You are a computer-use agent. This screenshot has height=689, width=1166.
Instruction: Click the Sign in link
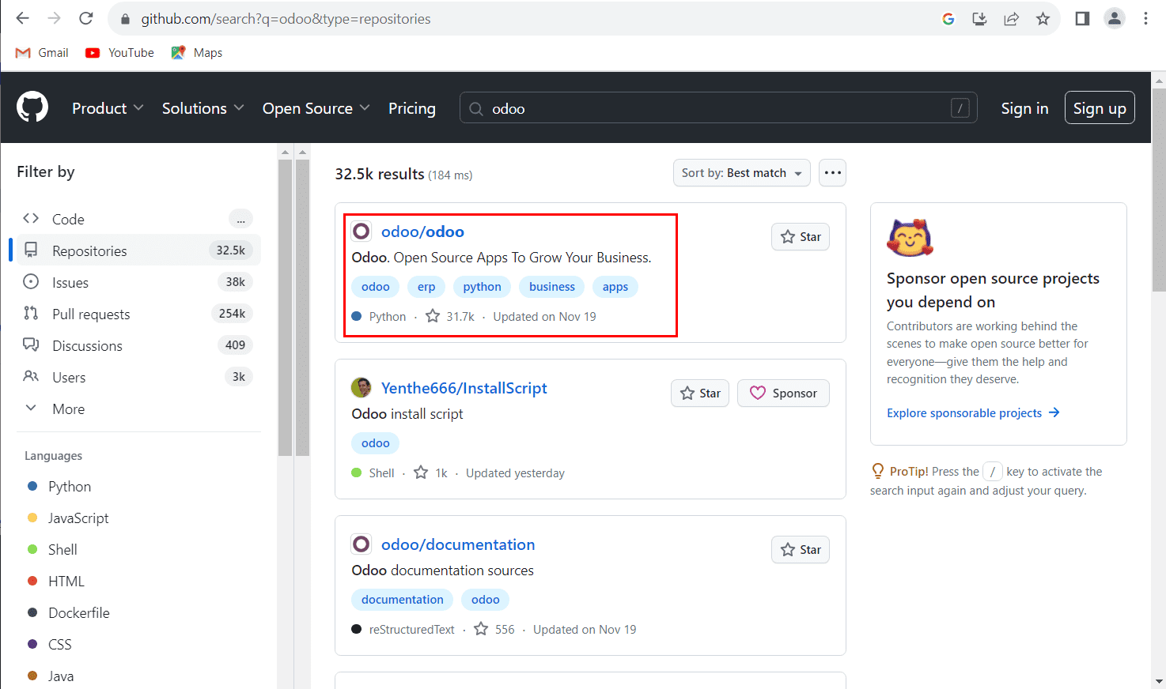(x=1024, y=108)
